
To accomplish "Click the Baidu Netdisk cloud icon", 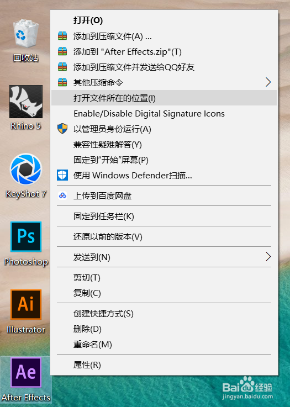I will [x=62, y=195].
